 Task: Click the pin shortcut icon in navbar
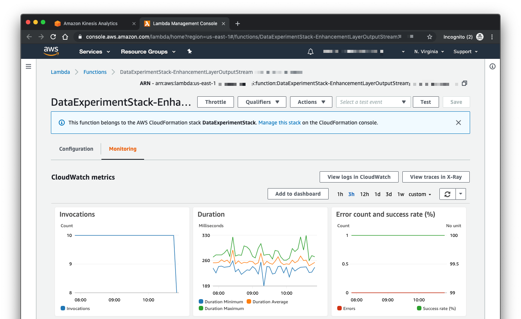click(189, 51)
